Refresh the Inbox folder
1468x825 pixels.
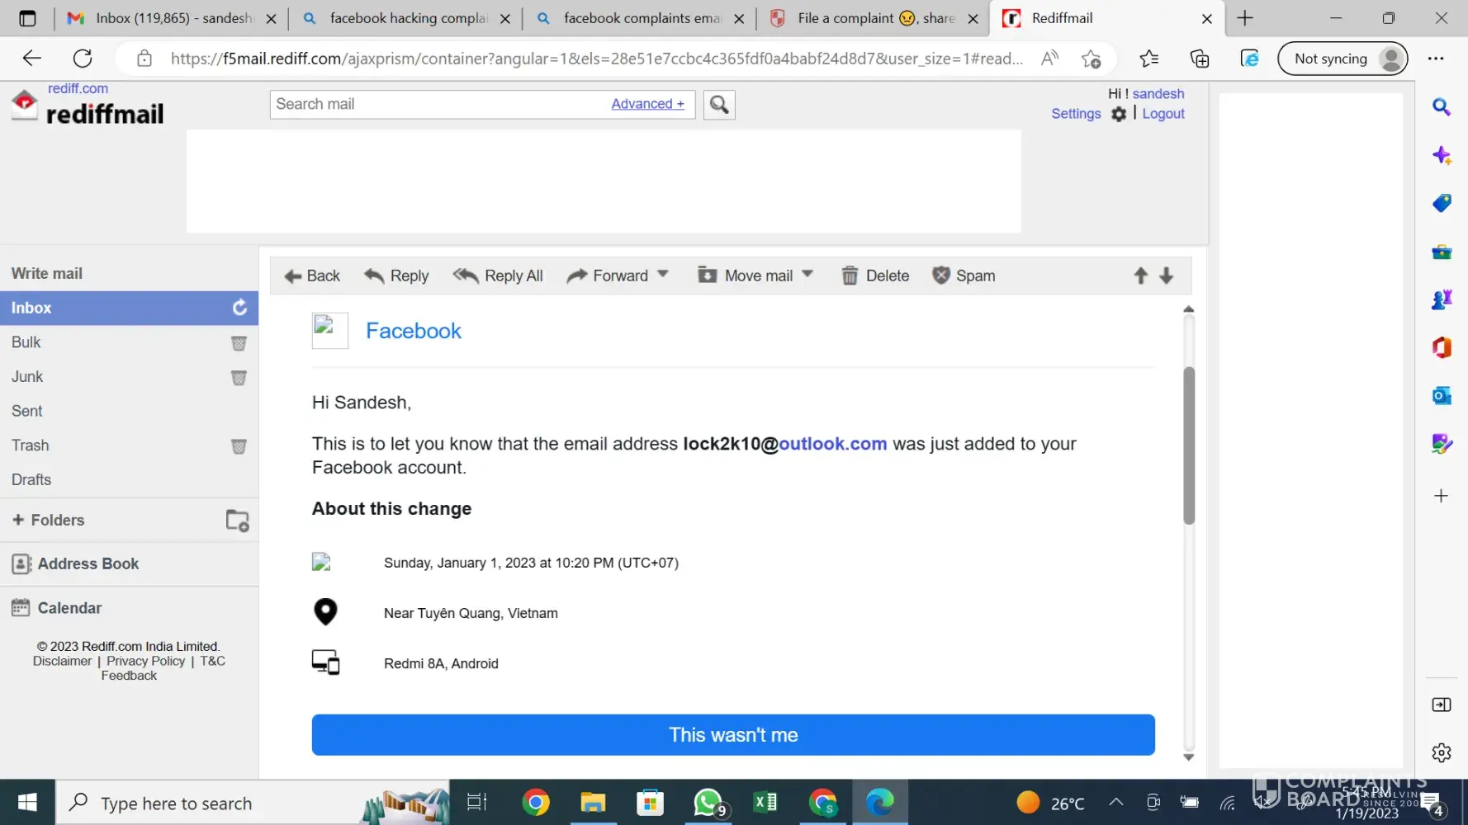coord(239,308)
